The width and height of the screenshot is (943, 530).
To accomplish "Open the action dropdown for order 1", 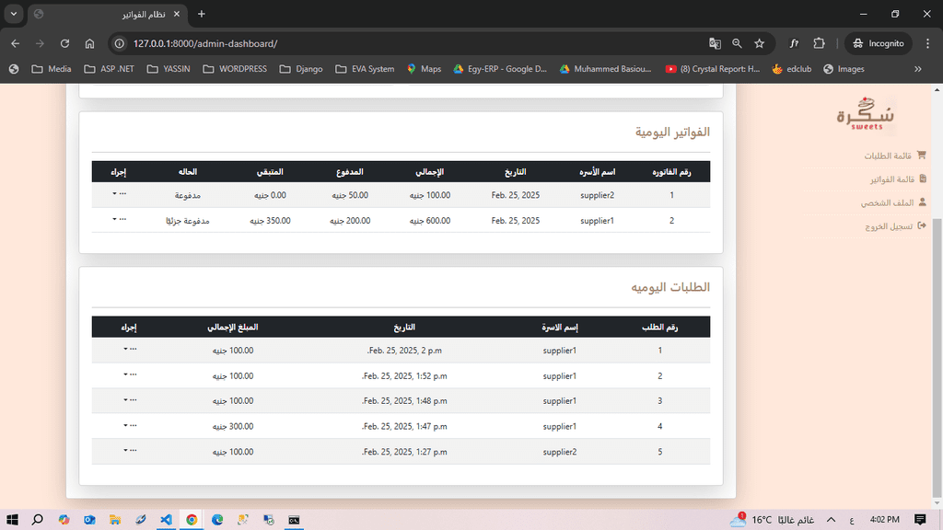I will pos(130,349).
